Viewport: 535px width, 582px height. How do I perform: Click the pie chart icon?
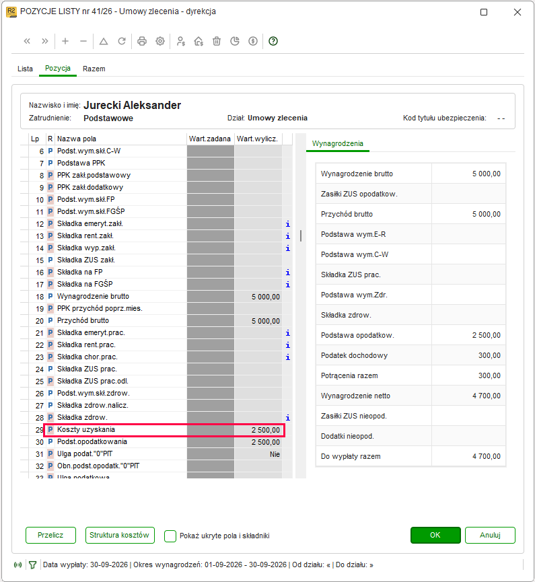(x=235, y=41)
